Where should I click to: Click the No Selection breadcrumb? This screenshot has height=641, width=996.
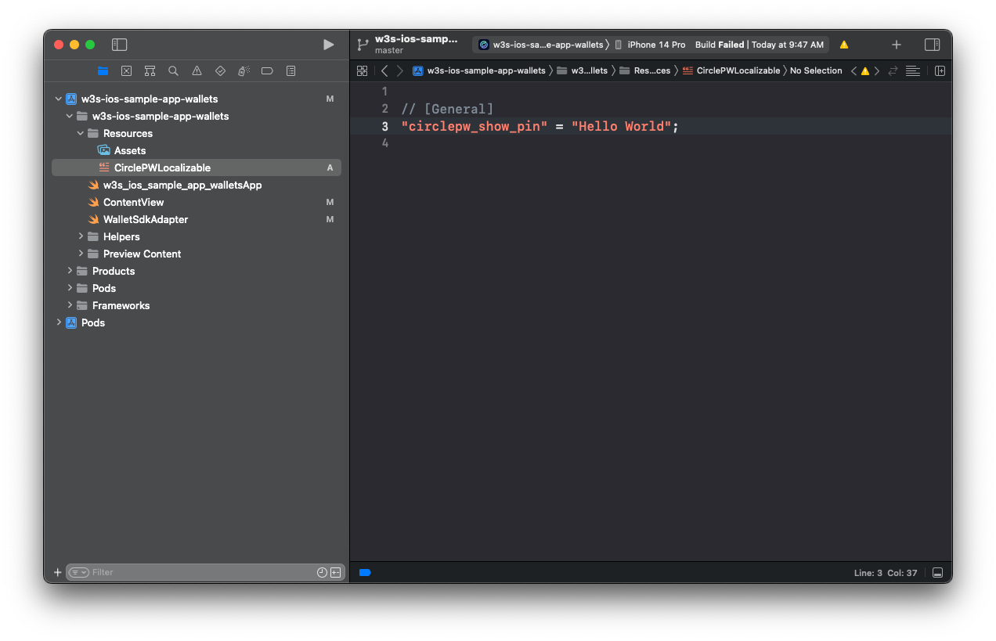[x=816, y=70]
